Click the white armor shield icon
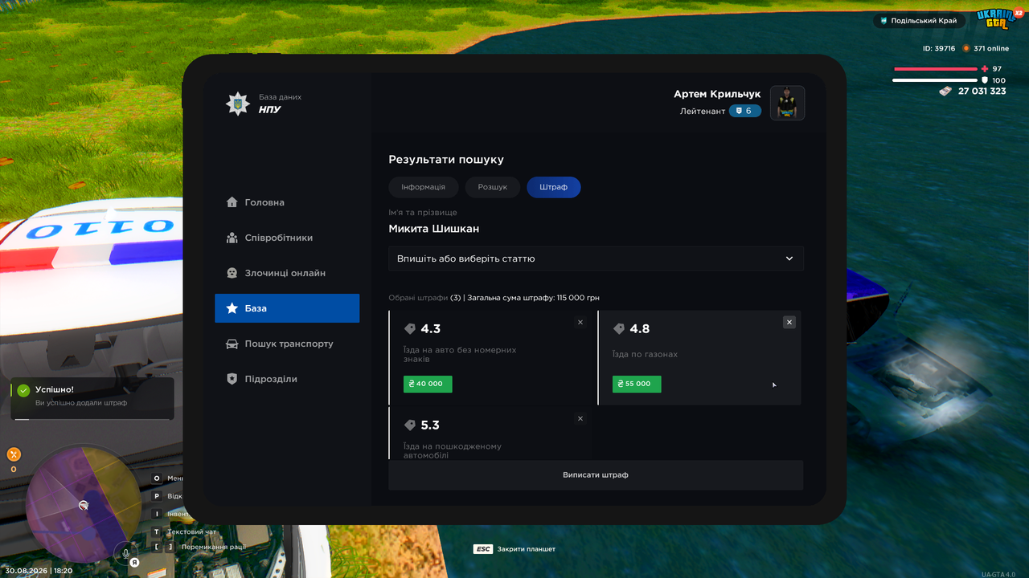Image resolution: width=1029 pixels, height=578 pixels. pyautogui.click(x=985, y=80)
